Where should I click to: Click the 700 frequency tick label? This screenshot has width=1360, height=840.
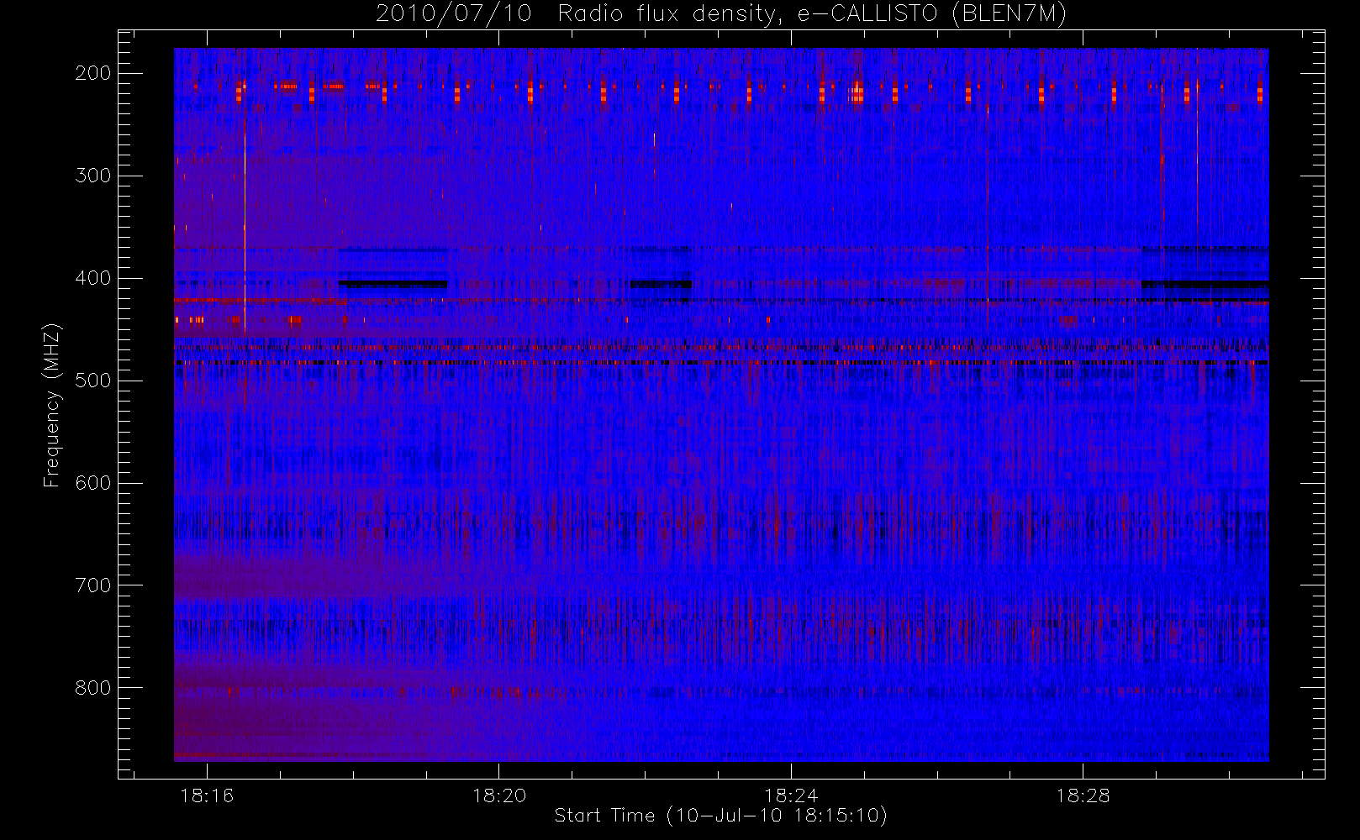coord(92,585)
